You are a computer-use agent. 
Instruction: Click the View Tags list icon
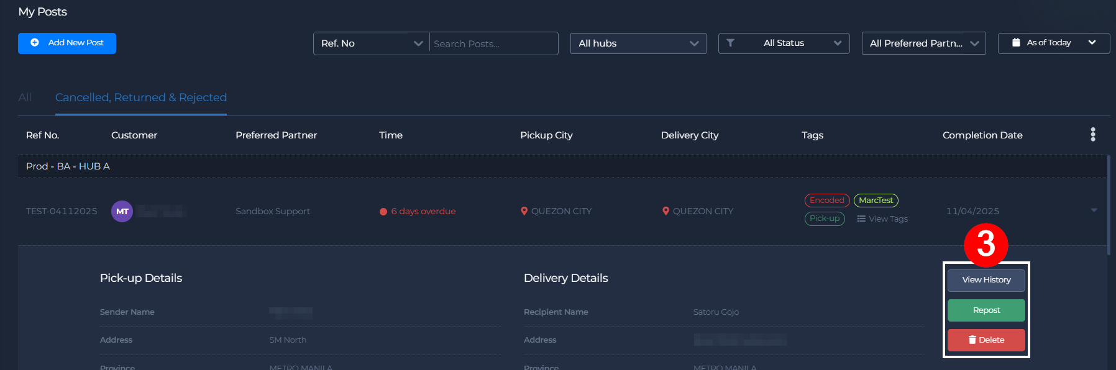(861, 219)
